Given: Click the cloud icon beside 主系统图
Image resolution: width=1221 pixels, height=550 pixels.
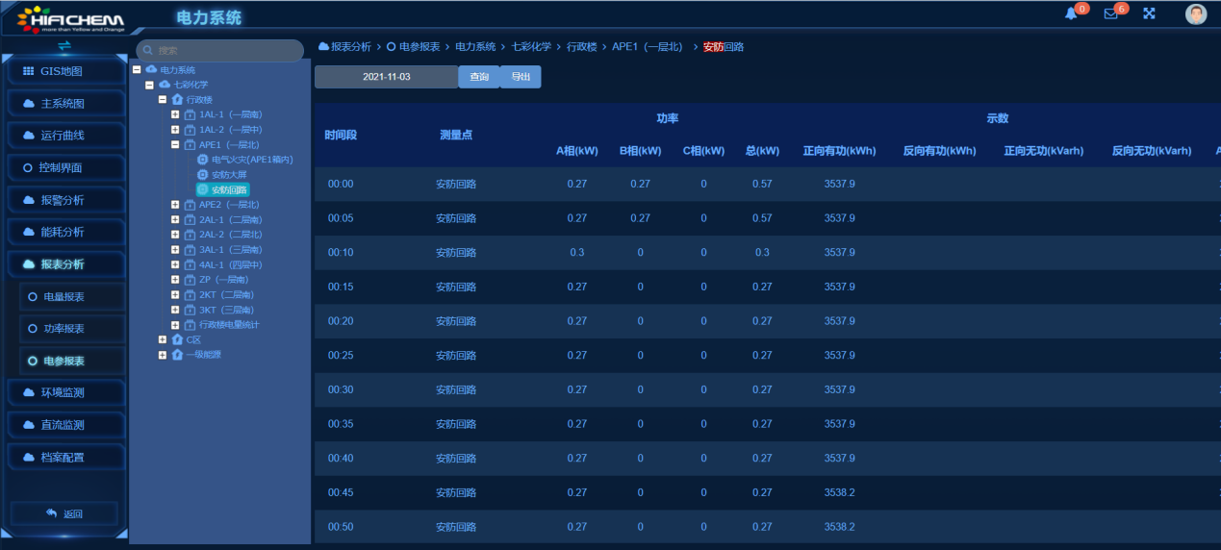Looking at the screenshot, I should coord(29,104).
